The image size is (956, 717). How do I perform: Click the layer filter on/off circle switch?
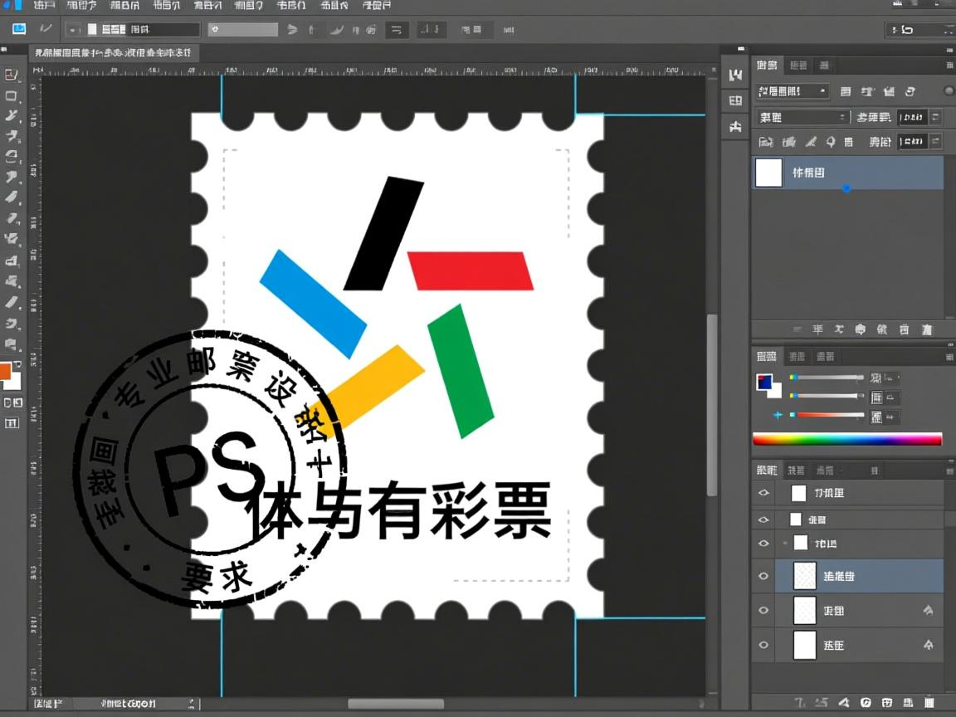click(x=949, y=91)
